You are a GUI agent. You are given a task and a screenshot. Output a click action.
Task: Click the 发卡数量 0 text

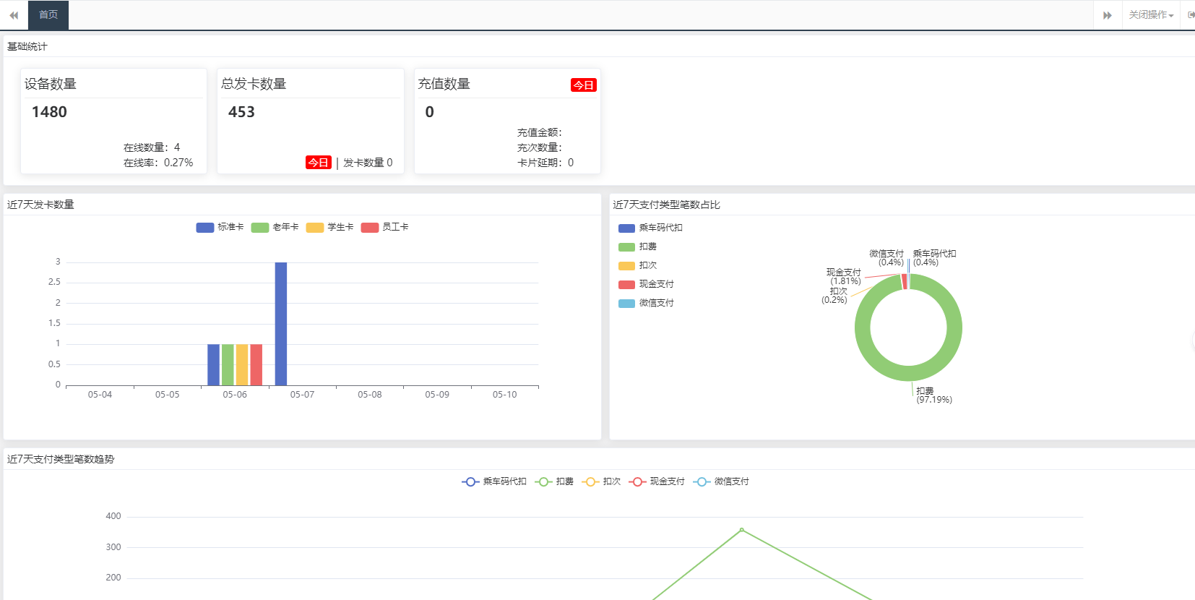tap(368, 163)
